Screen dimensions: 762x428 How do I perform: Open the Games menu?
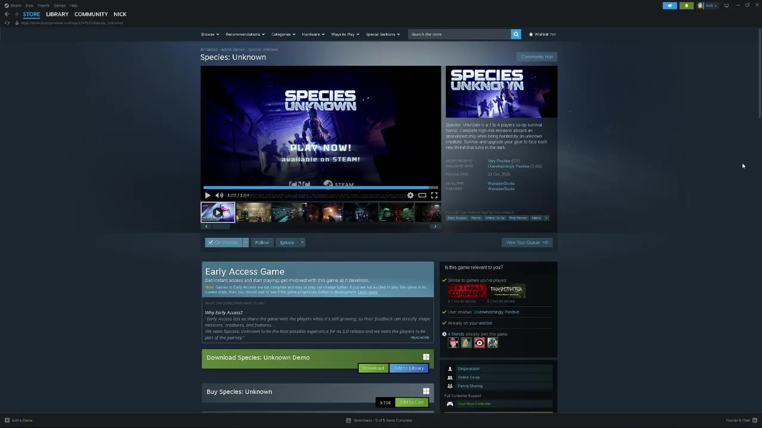60,5
